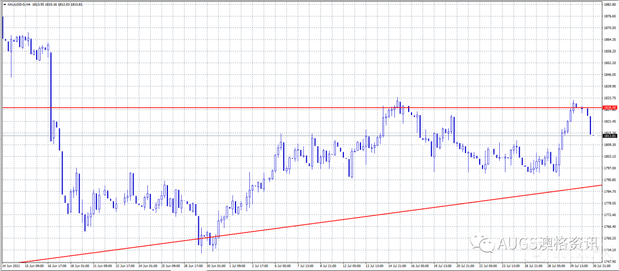This screenshot has width=619, height=271.
Task: Click the 1754.10 price axis label
Action: pyautogui.click(x=609, y=250)
